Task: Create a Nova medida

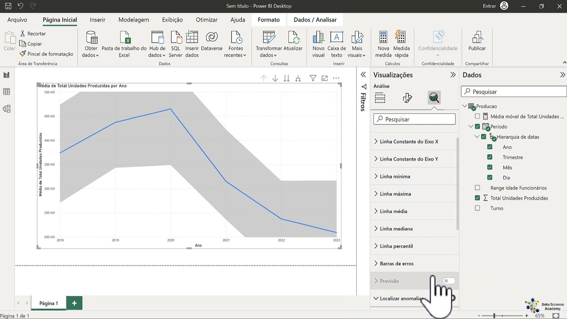Action: click(x=383, y=44)
